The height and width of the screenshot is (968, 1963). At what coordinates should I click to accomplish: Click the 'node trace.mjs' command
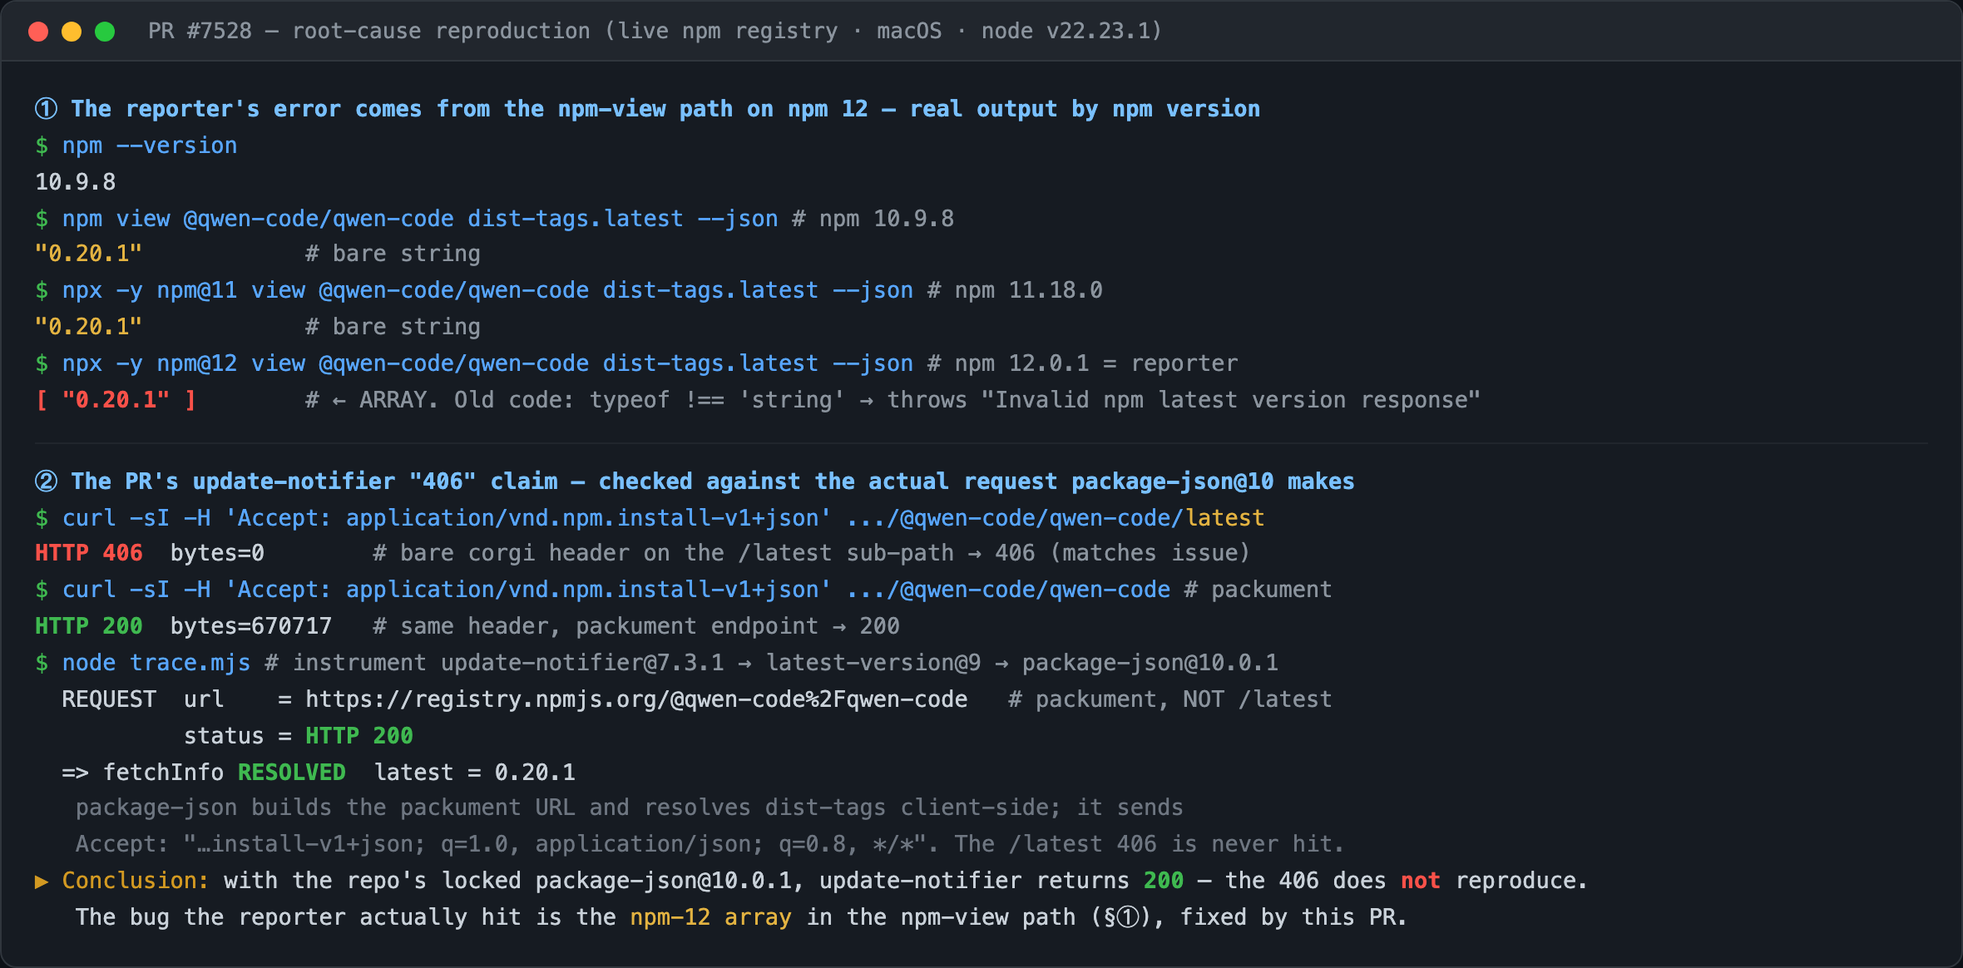[x=156, y=663]
